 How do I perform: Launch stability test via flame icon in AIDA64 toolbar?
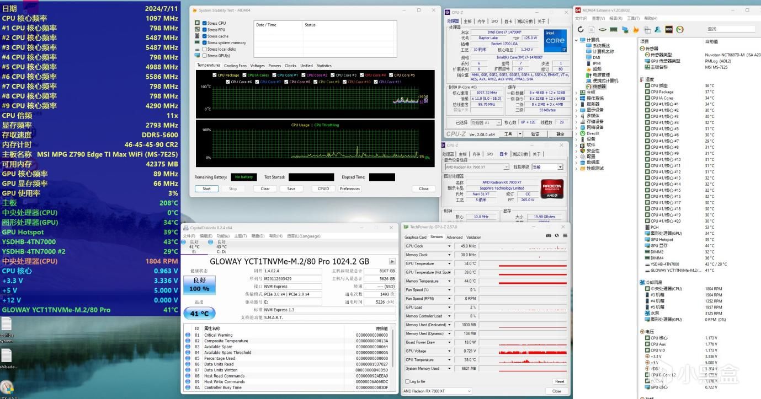[x=636, y=29]
